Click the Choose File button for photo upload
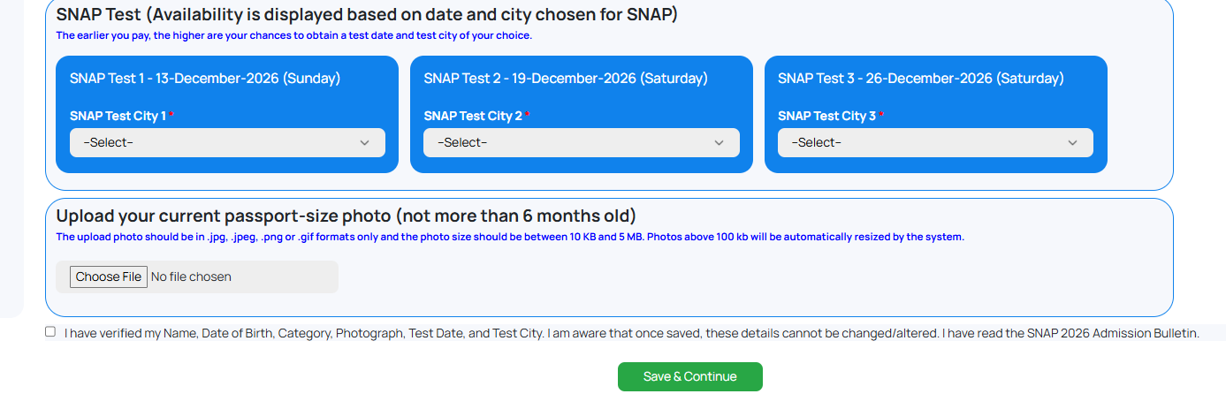This screenshot has width=1226, height=409. tap(109, 276)
